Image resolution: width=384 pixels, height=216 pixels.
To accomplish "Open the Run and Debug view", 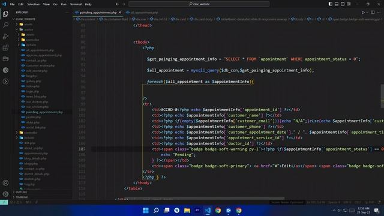I will (5, 37).
